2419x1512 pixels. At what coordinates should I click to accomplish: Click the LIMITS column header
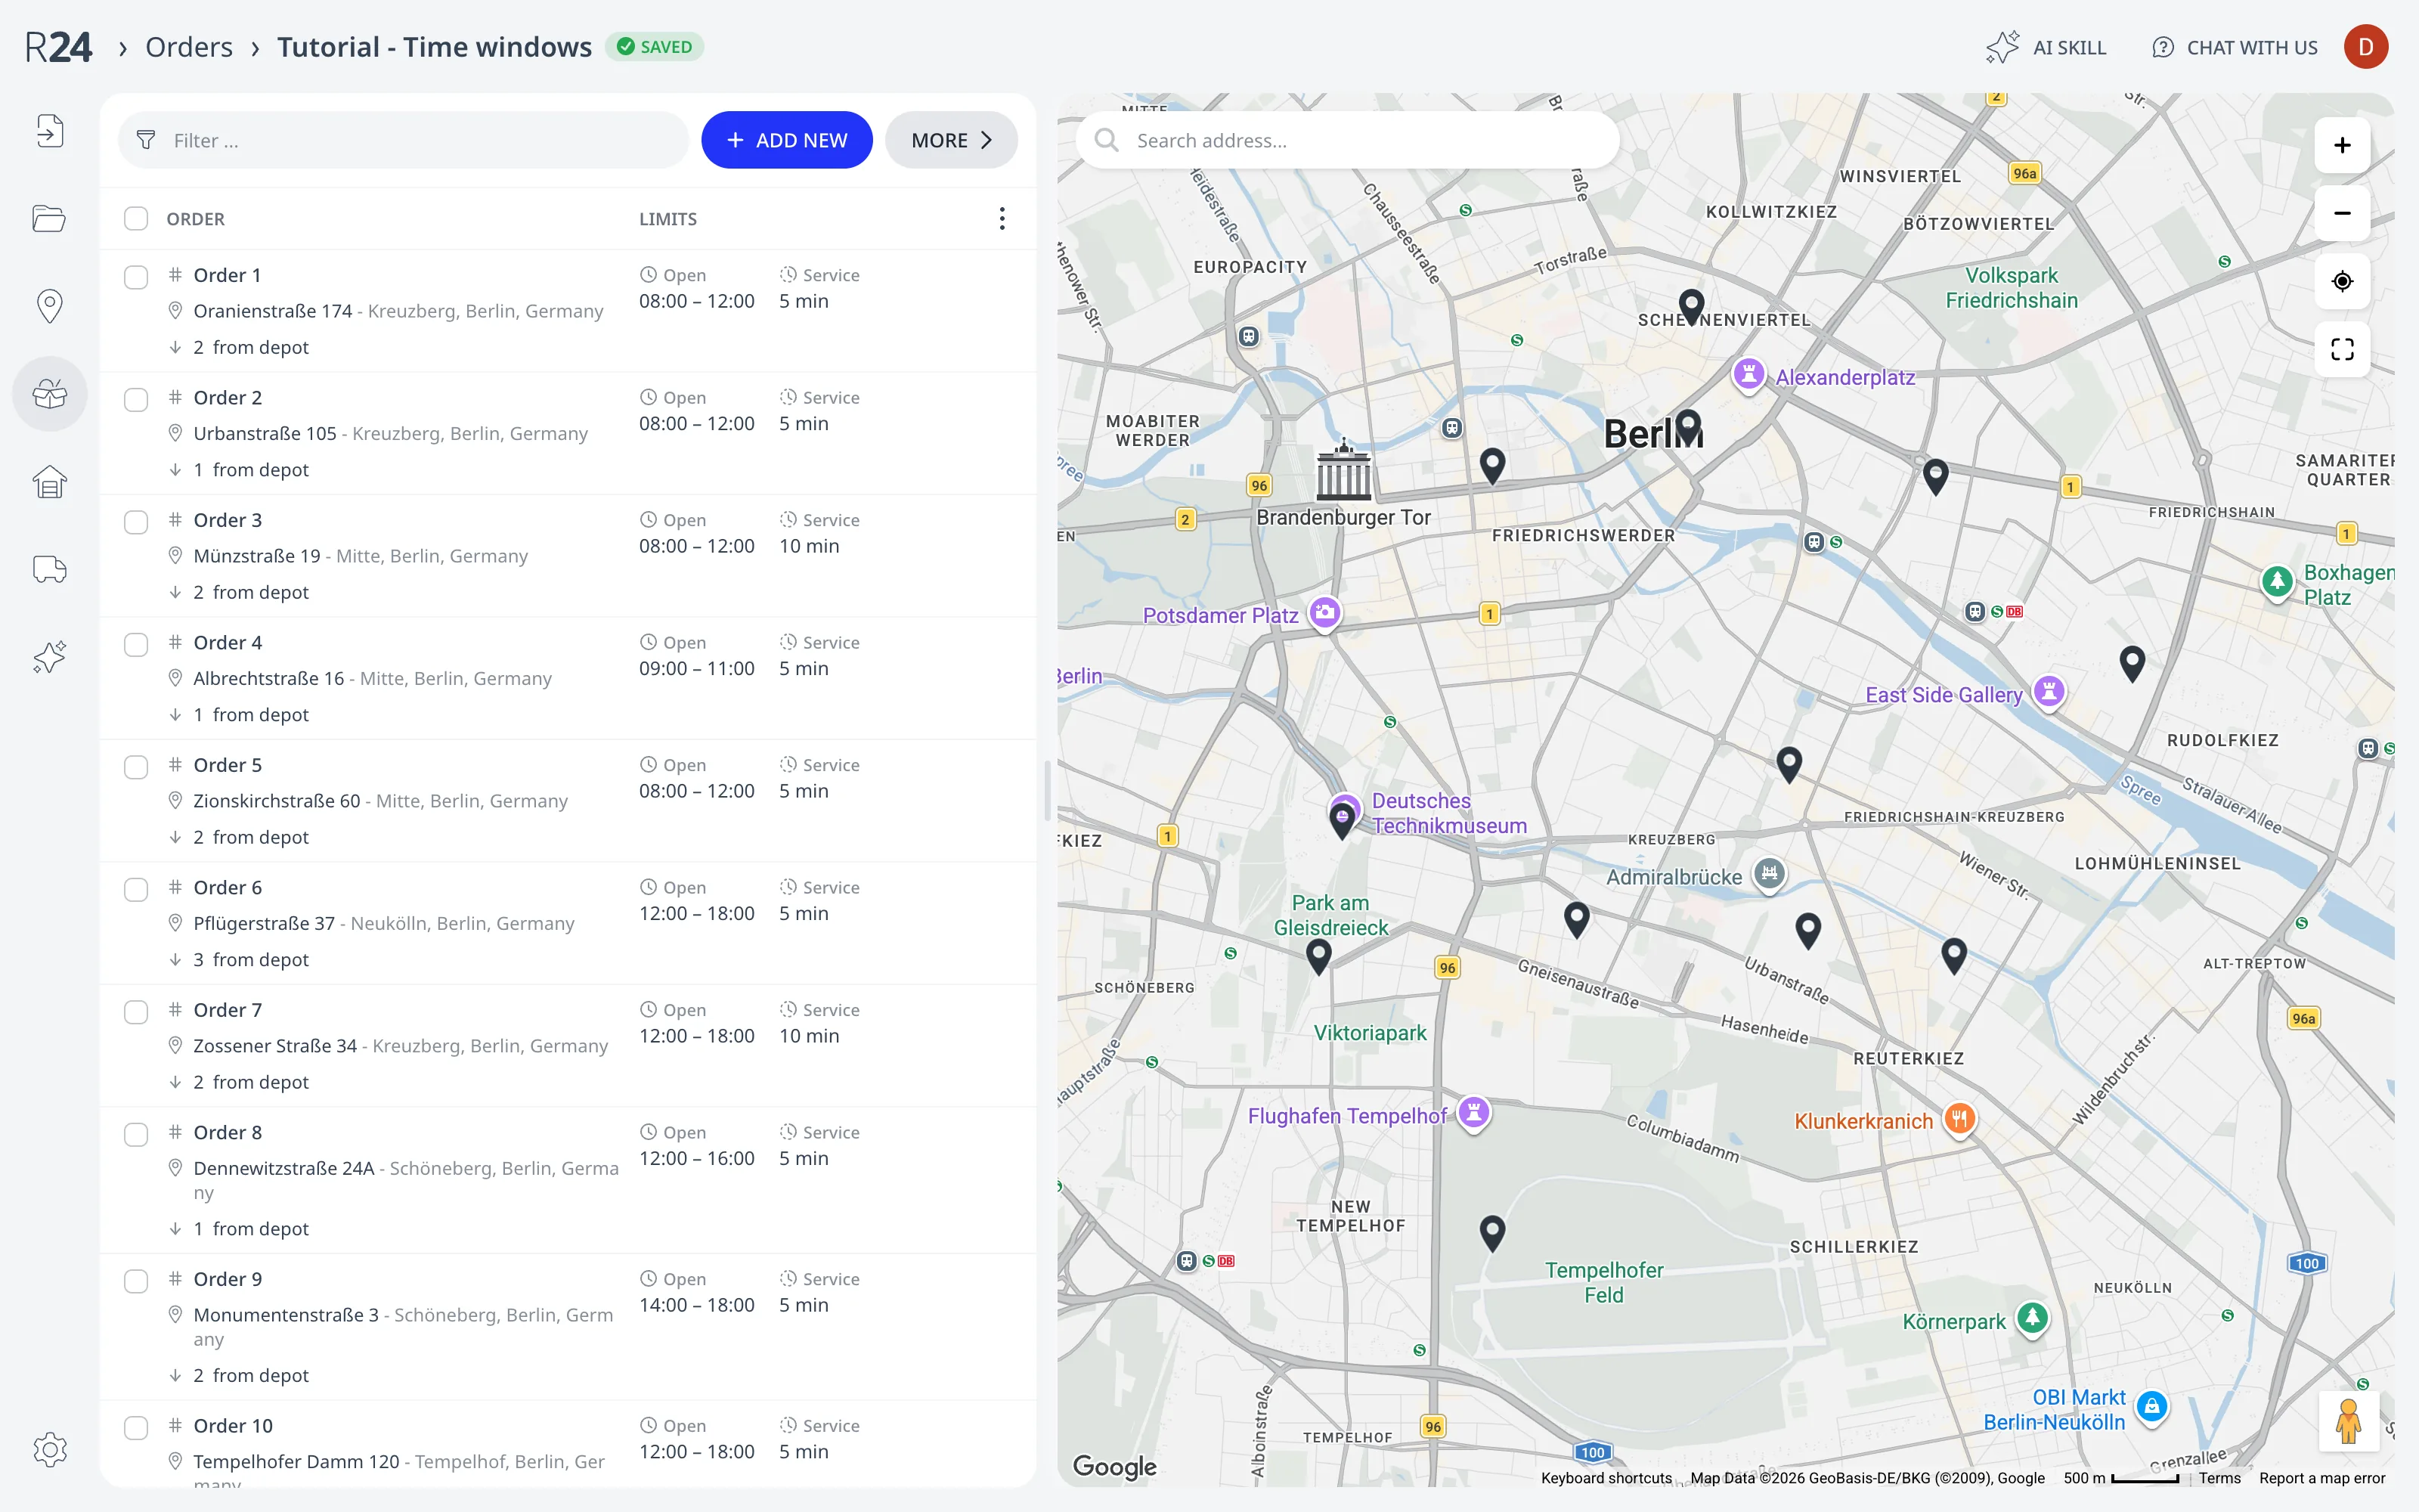[667, 219]
